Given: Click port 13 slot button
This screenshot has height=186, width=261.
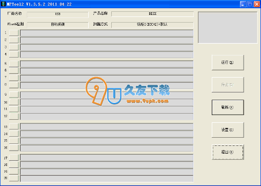Looking at the screenshot, I should coord(14,126).
